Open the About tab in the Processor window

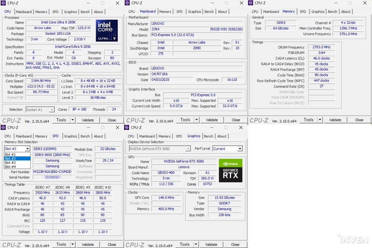pos(99,12)
